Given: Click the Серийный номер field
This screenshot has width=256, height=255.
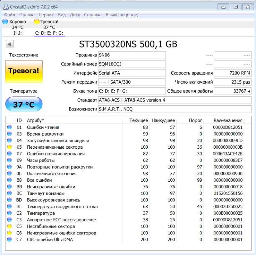Looking at the screenshot, I should point(132,64).
